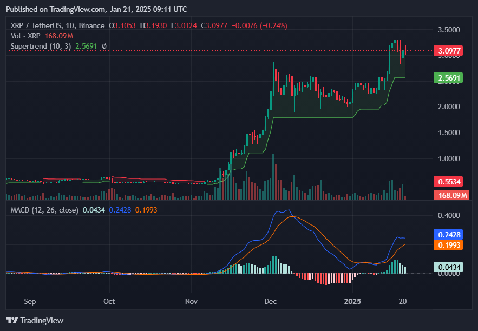Click the histogram value flag 0.0434

(x=449, y=267)
